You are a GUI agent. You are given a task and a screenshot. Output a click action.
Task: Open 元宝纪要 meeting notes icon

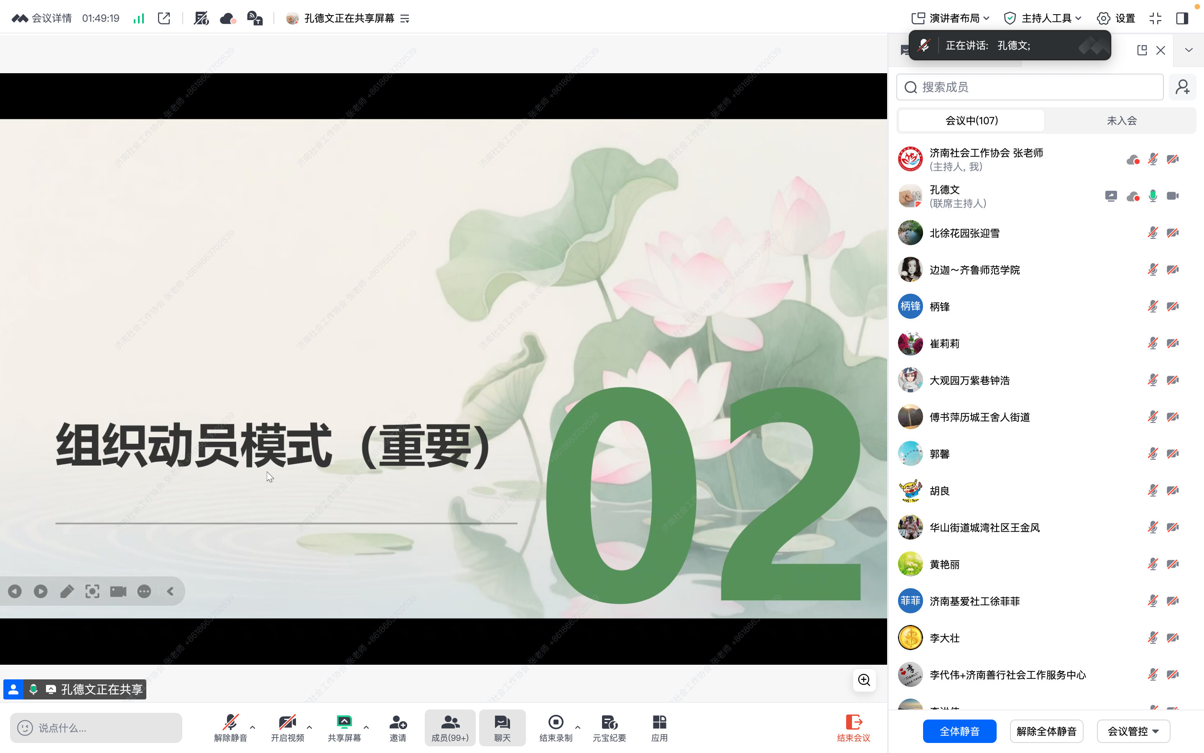point(609,727)
